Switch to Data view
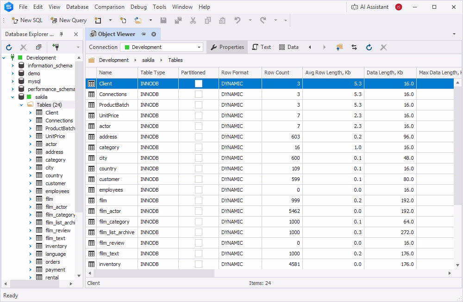The height and width of the screenshot is (302, 463). point(289,47)
